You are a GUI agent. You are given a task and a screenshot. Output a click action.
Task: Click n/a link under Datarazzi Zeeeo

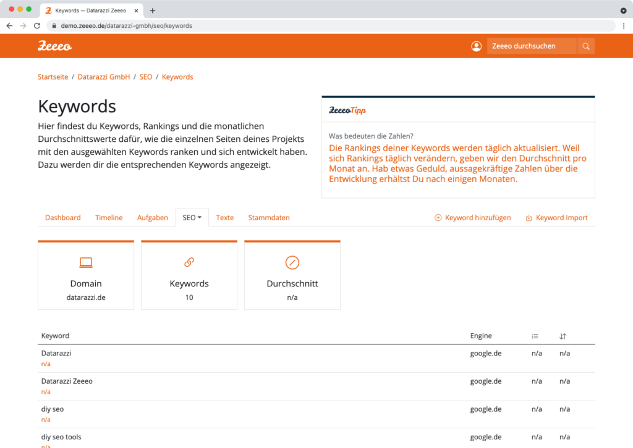click(46, 392)
